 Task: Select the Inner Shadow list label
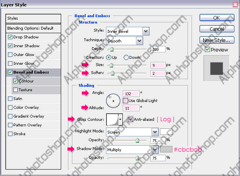point(26,46)
